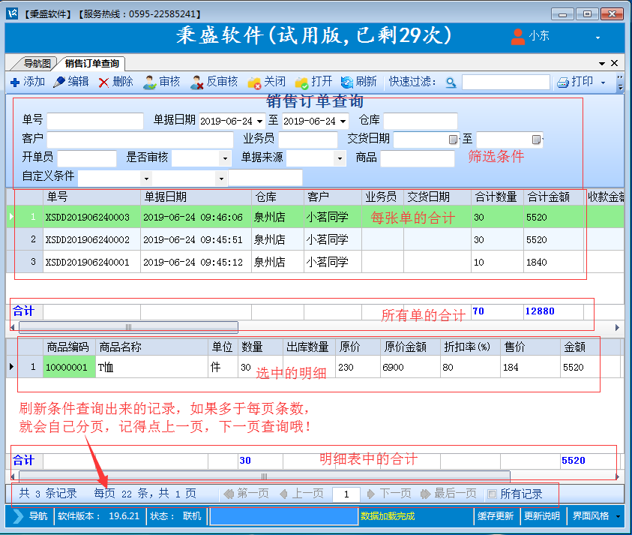This screenshot has height=535, width=632.
Task: Click the 合计数量 column header
Action: point(497,197)
